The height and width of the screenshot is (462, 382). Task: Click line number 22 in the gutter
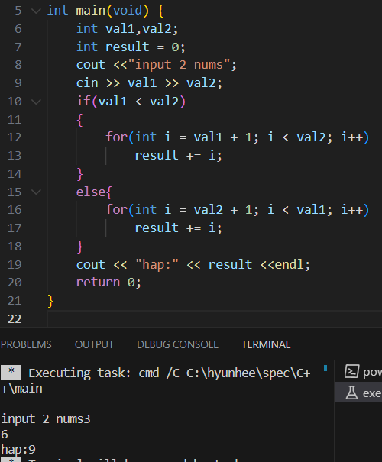point(15,319)
